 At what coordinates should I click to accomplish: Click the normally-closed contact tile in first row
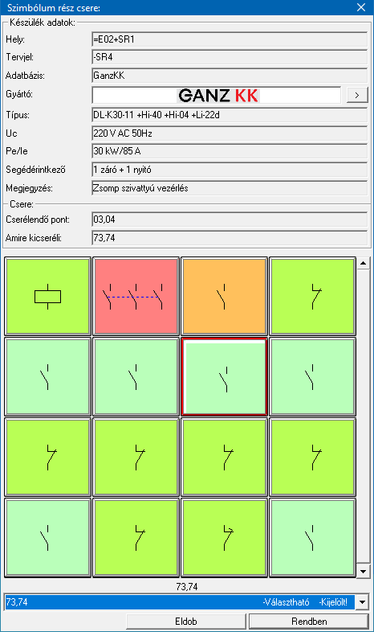[x=312, y=296]
